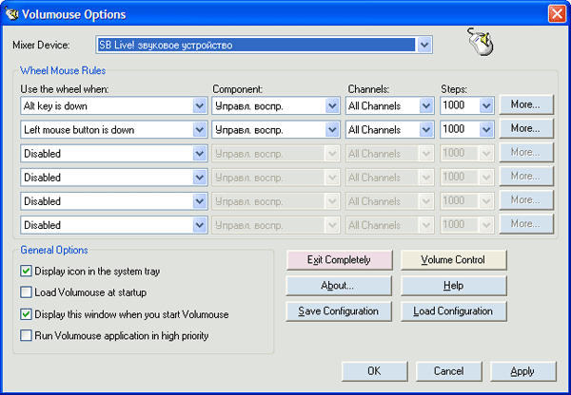The image size is (571, 395).
Task: Open the 'Left mouse button is down' dropdown
Action: [x=200, y=130]
